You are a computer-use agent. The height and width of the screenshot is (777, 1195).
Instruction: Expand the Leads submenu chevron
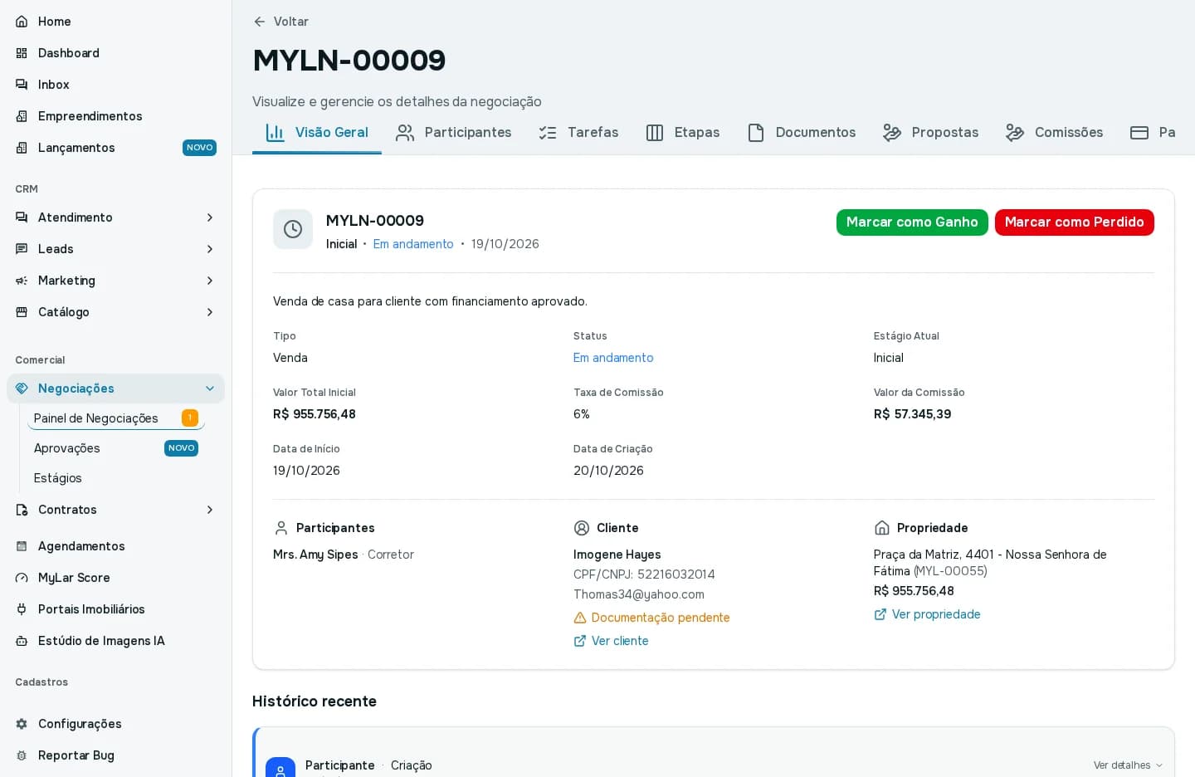click(210, 249)
